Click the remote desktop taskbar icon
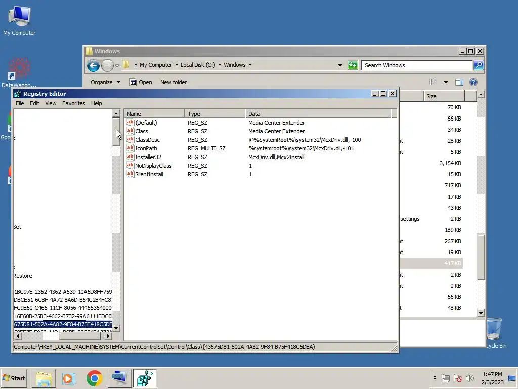This screenshot has width=518, height=389. click(x=119, y=378)
